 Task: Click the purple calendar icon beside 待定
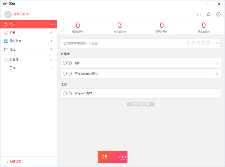click(x=6, y=49)
